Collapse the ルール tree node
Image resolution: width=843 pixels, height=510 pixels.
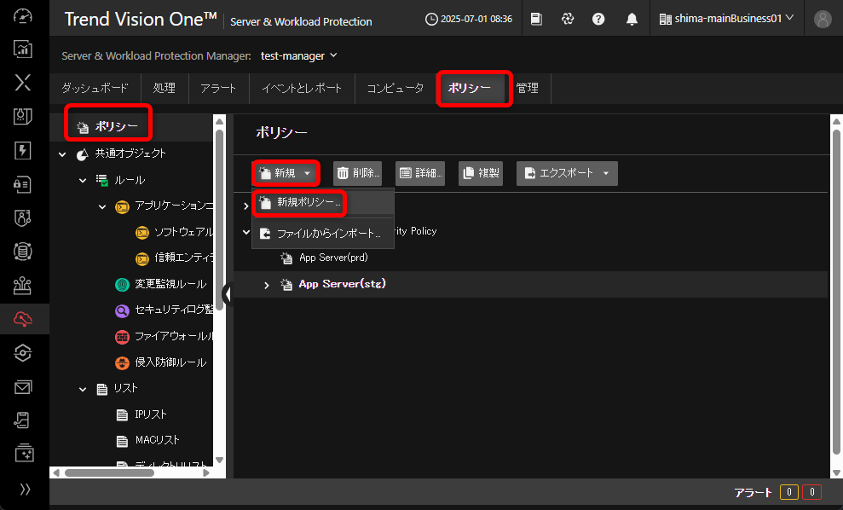(83, 180)
